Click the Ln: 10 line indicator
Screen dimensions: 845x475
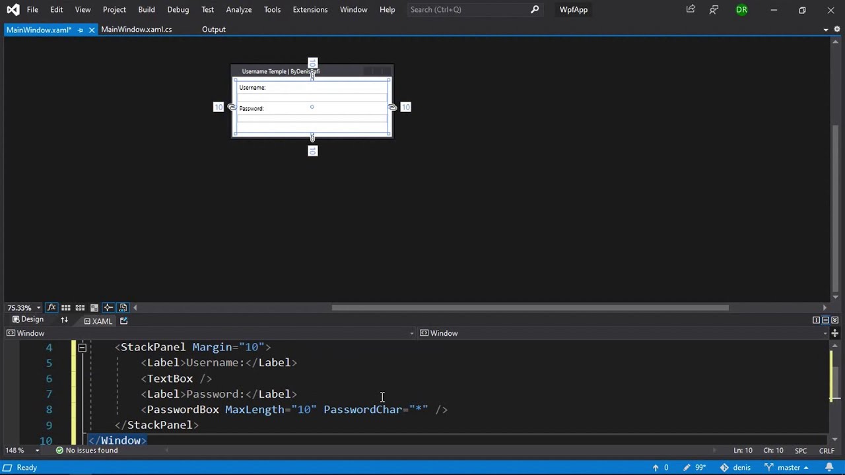[x=743, y=451]
